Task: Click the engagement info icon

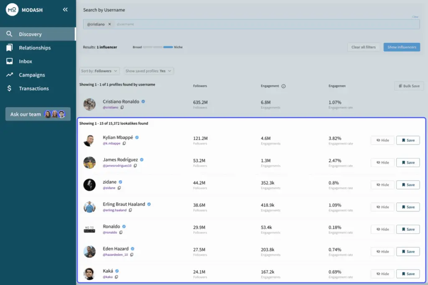Action: pos(283,86)
